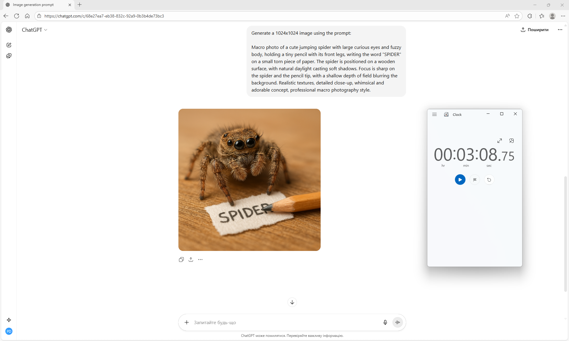
Task: Toggle the Clock keep-on-top compact mode
Action: click(511, 141)
